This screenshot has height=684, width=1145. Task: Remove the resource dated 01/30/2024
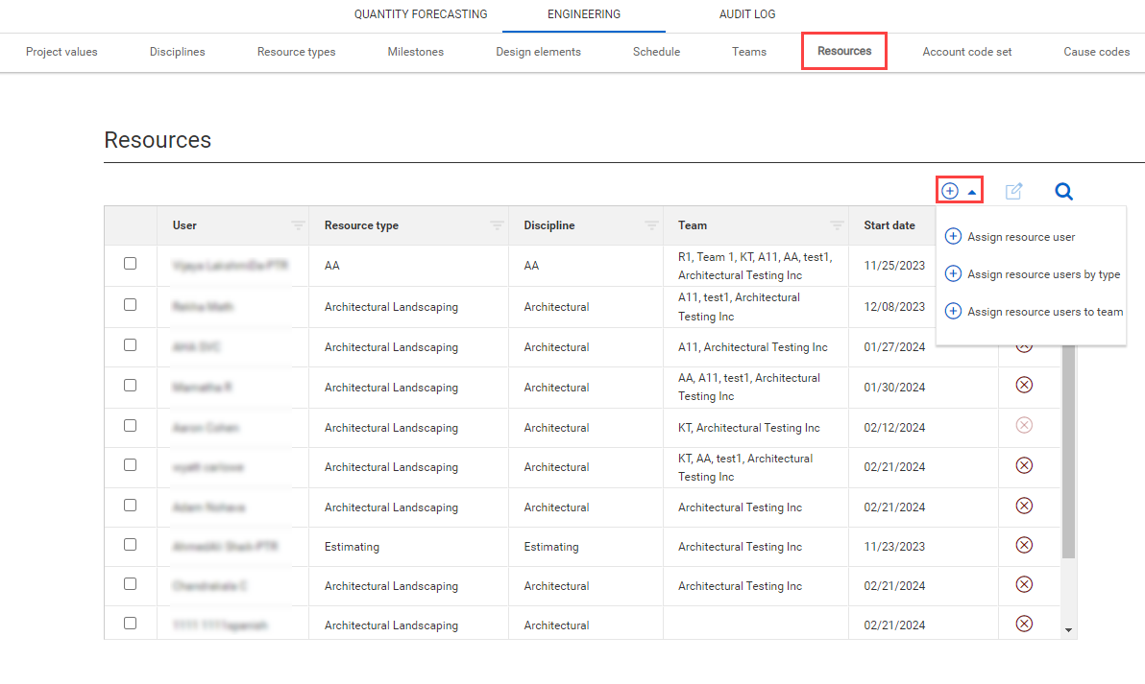[1024, 385]
